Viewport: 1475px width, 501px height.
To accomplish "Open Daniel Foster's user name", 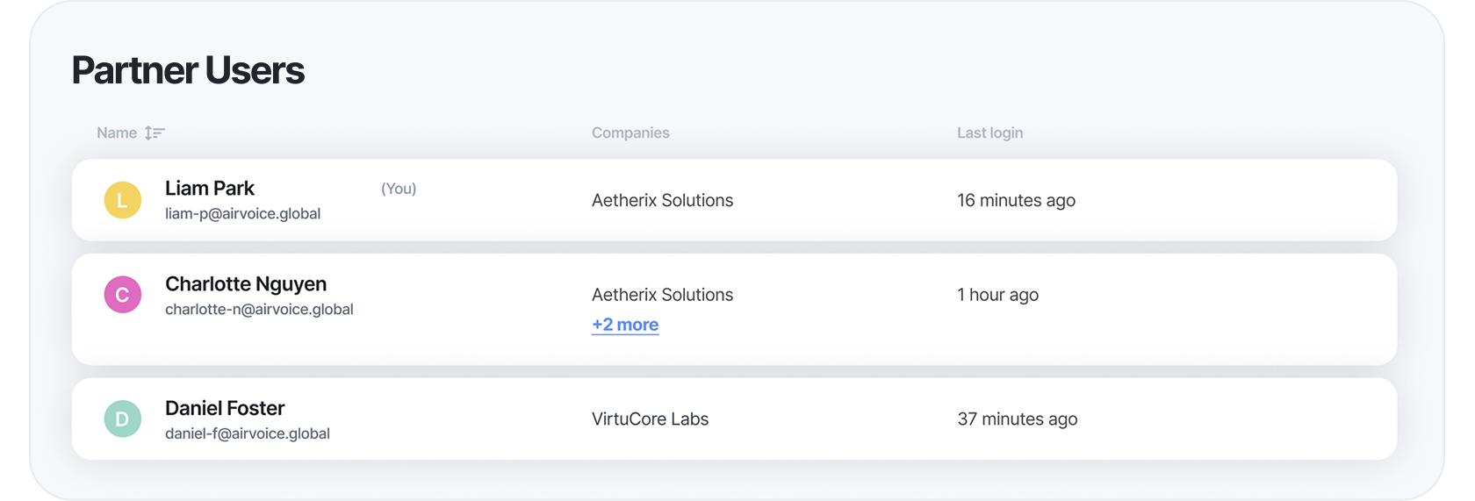I will click(225, 409).
